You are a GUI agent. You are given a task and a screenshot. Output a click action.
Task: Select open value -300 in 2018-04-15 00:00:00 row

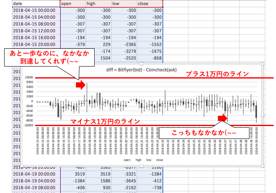pyautogui.click(x=73, y=10)
